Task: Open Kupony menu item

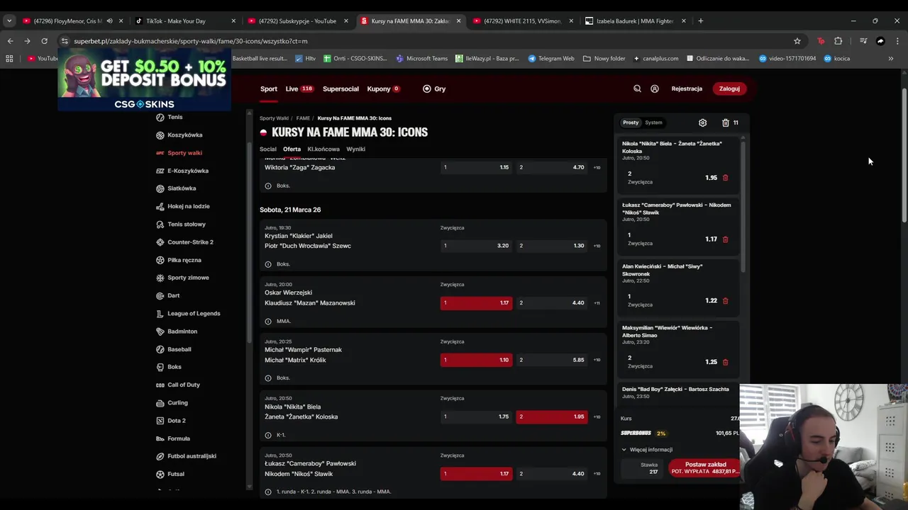Action: pos(383,89)
